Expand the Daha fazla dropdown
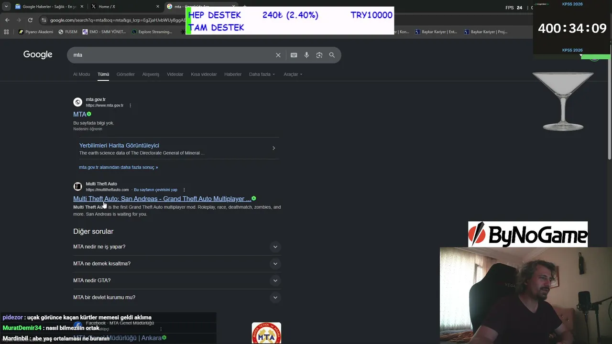Image resolution: width=612 pixels, height=344 pixels. coord(262,74)
